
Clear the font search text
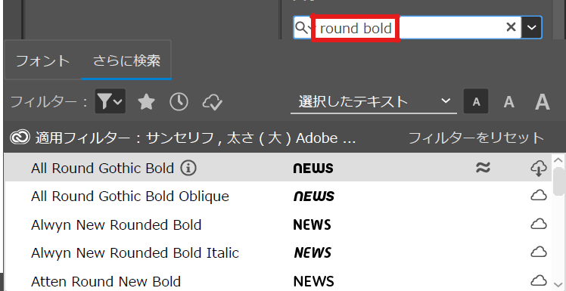click(x=511, y=27)
